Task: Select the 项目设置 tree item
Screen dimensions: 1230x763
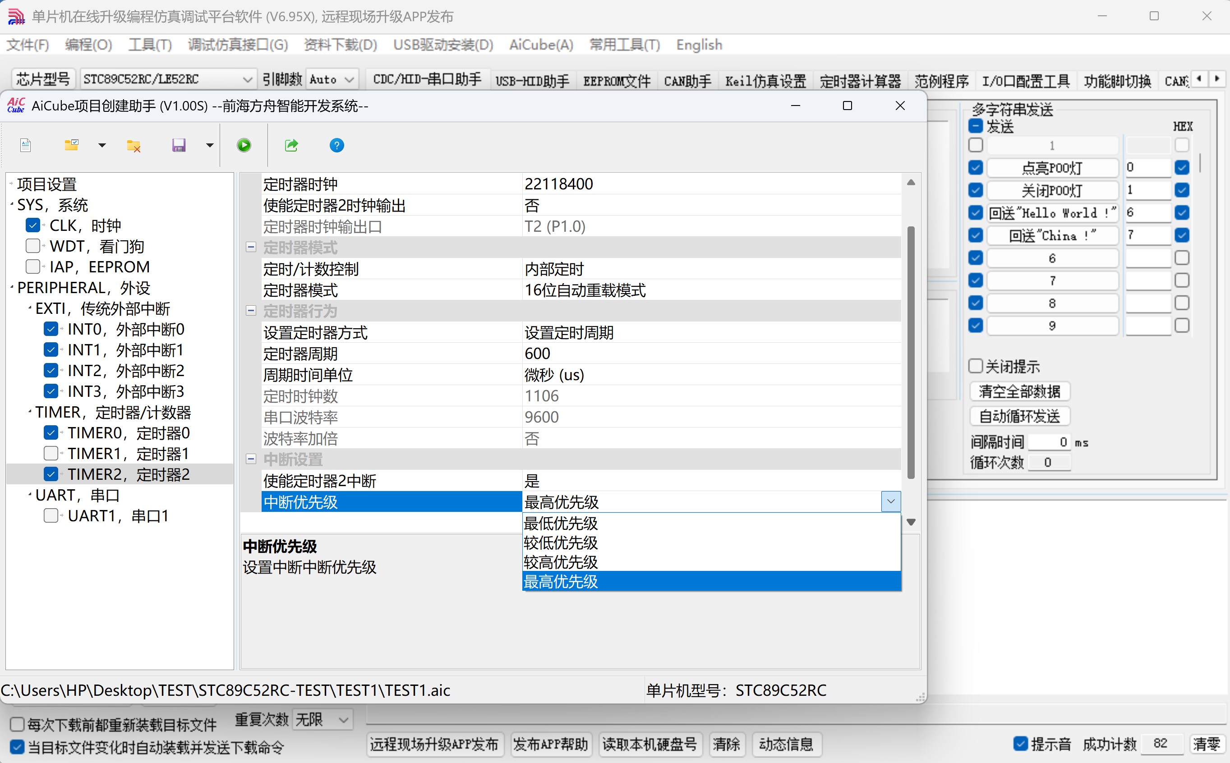Action: point(47,184)
